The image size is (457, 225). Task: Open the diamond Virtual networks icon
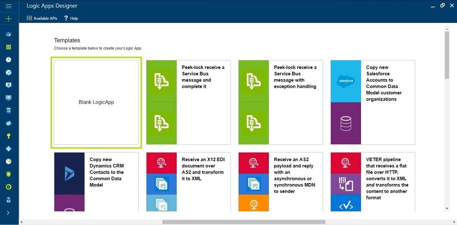[8, 149]
